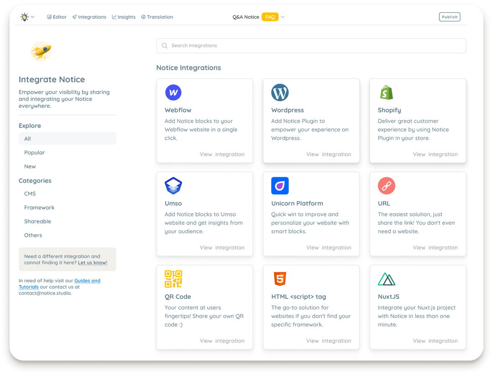493x375 pixels.
Task: View integration for Umso
Action: coord(222,248)
